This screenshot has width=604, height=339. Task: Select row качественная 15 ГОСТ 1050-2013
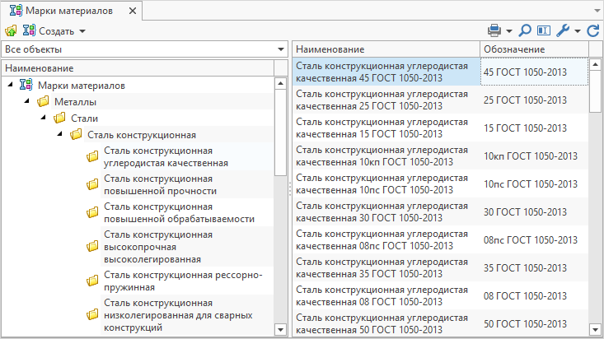386,128
